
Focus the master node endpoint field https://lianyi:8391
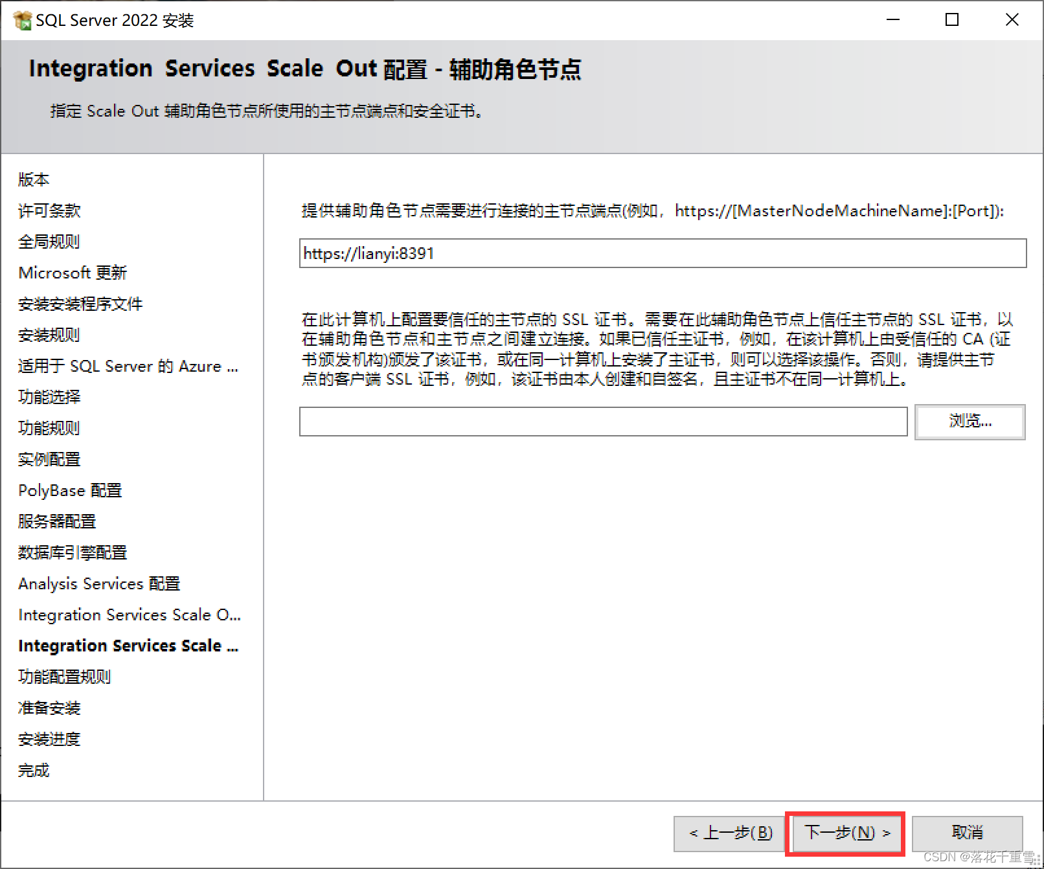663,253
